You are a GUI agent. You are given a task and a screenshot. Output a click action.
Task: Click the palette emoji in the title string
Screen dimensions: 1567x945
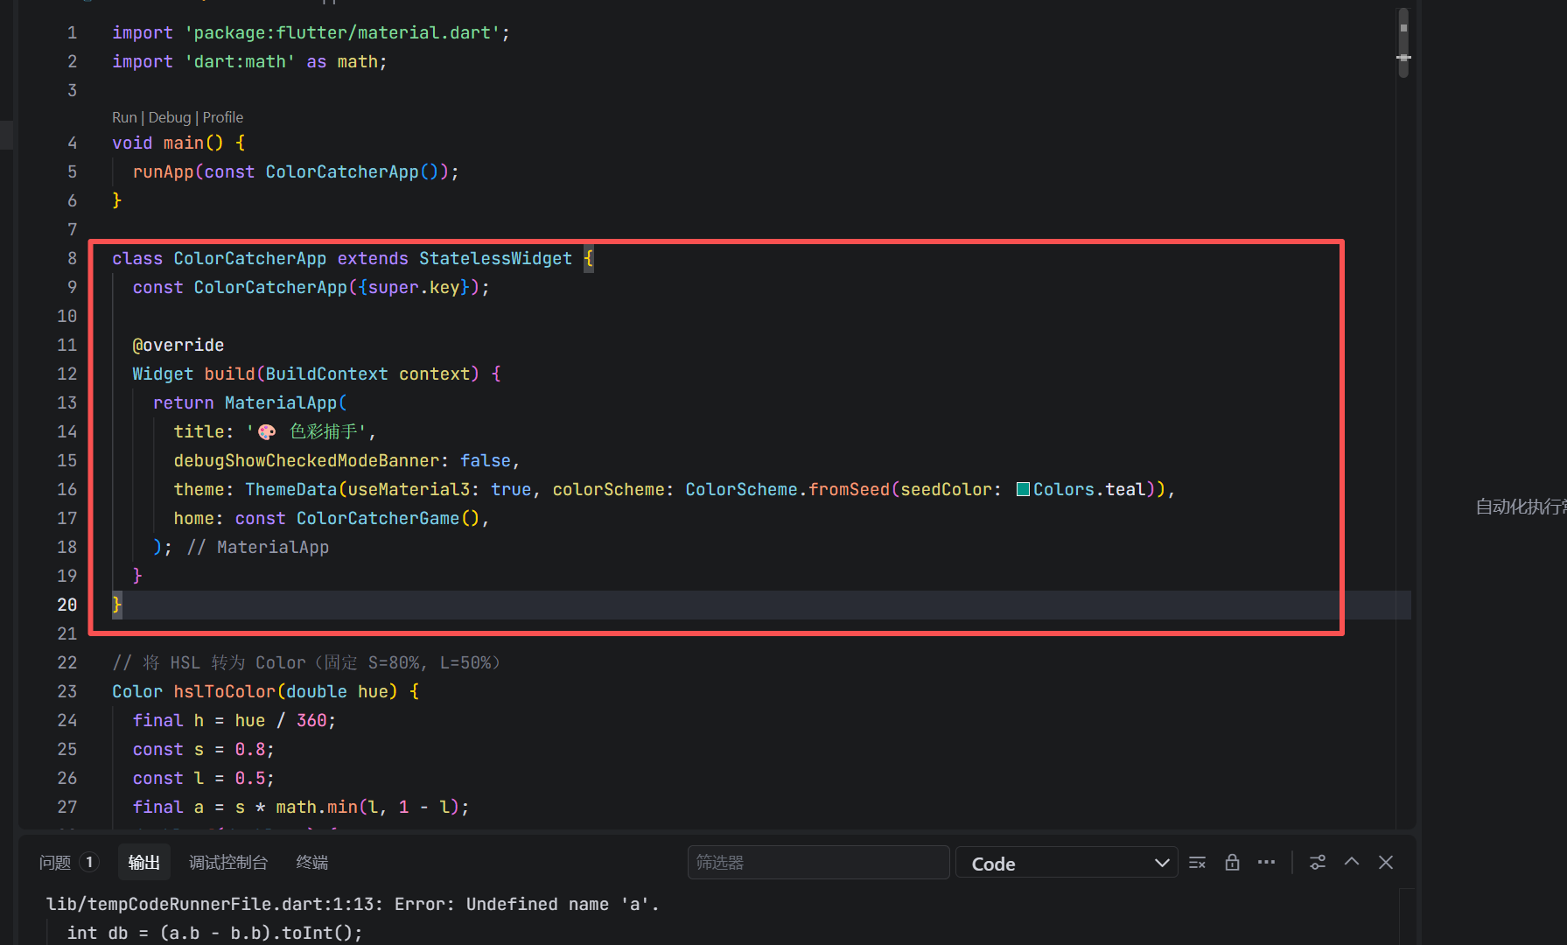[x=267, y=432]
